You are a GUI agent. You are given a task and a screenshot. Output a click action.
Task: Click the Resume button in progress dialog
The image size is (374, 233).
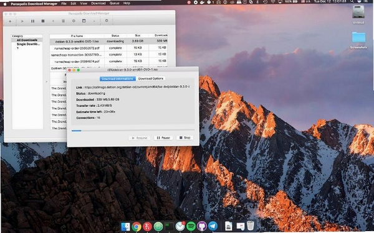coord(139,138)
